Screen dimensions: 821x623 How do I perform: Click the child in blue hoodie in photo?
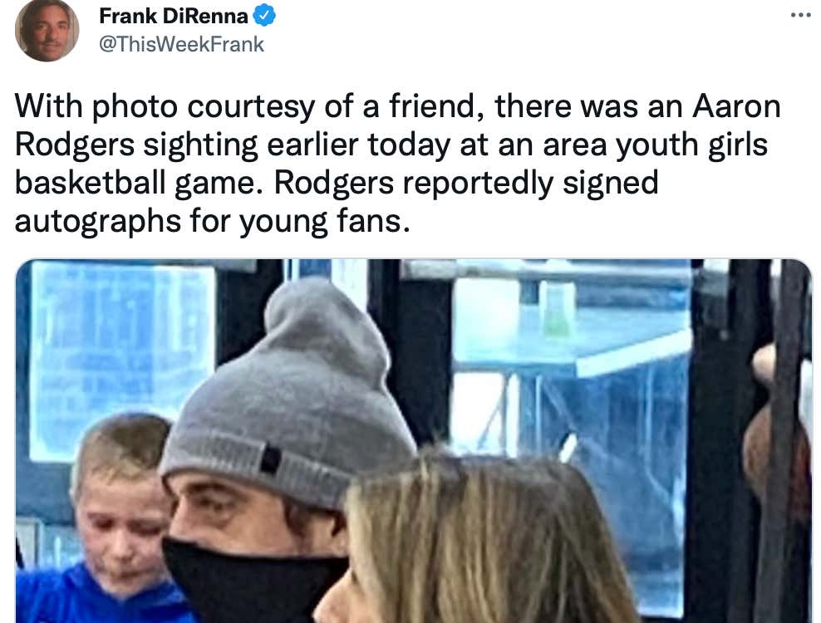click(x=112, y=518)
